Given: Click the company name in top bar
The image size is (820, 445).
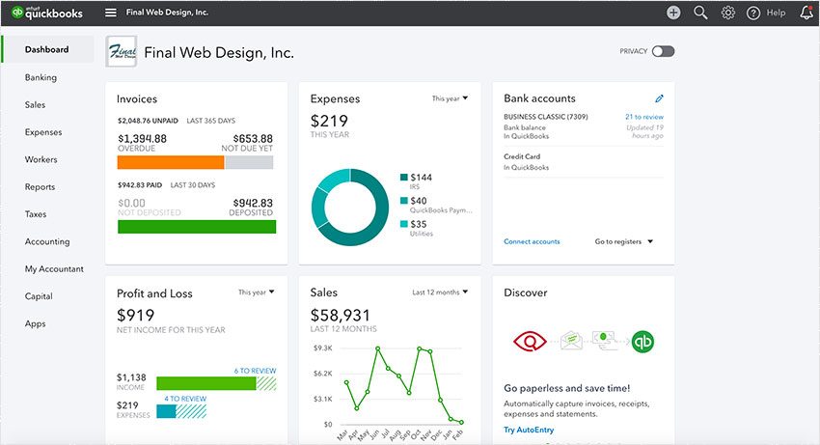Looking at the screenshot, I should coord(167,12).
